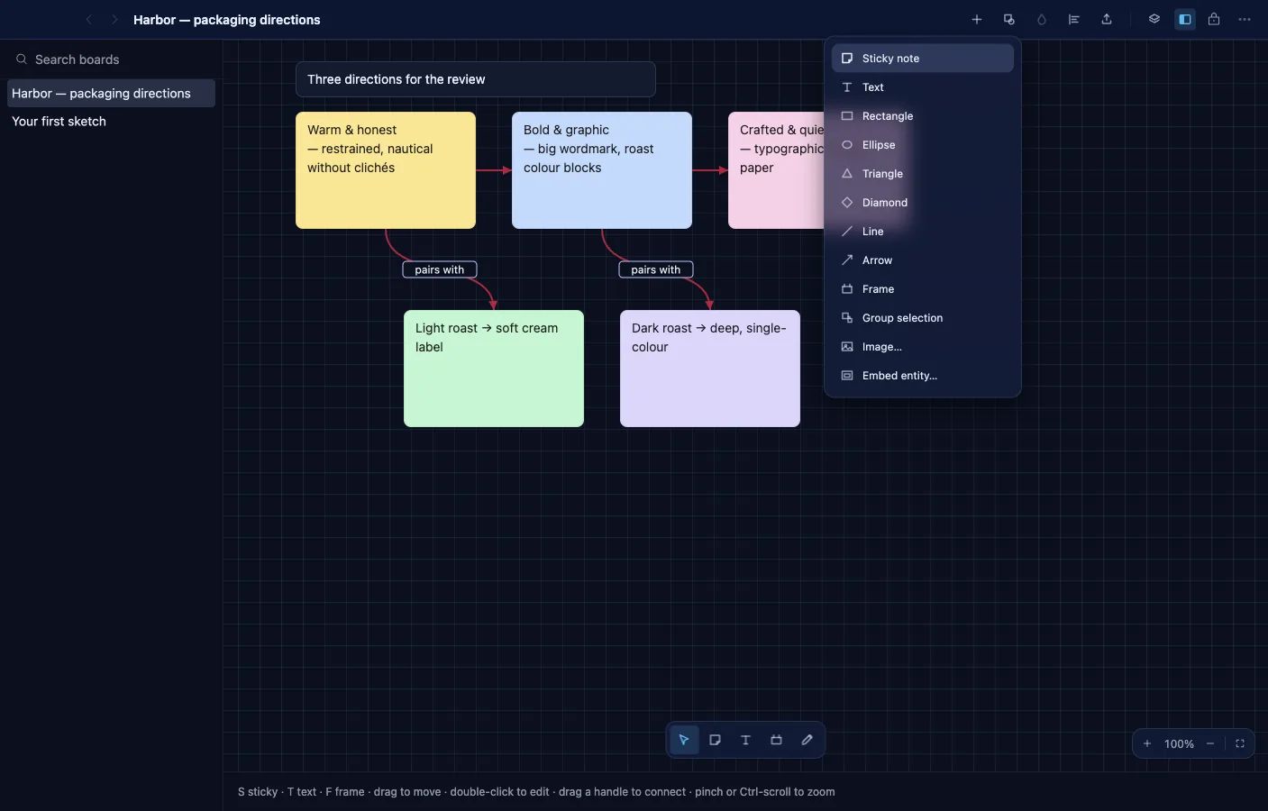Focus the Search boards field
The image size is (1268, 811).
pos(111,59)
